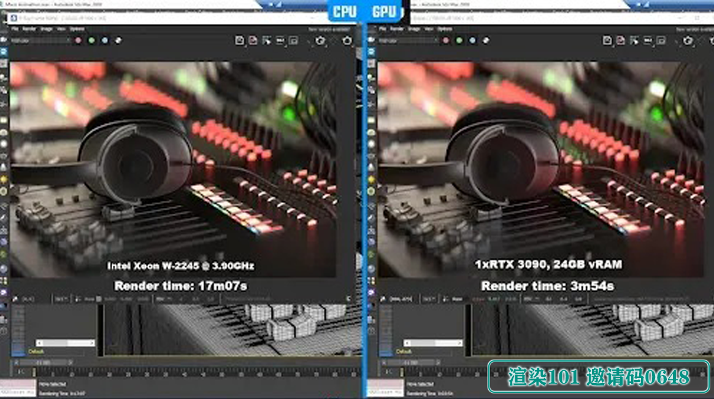
Task: Start interactive render teapot in CPU window
Action: (x=320, y=41)
